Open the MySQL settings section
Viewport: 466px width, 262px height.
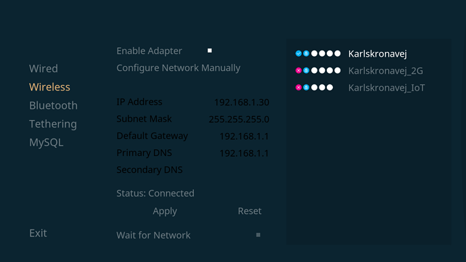[46, 142]
